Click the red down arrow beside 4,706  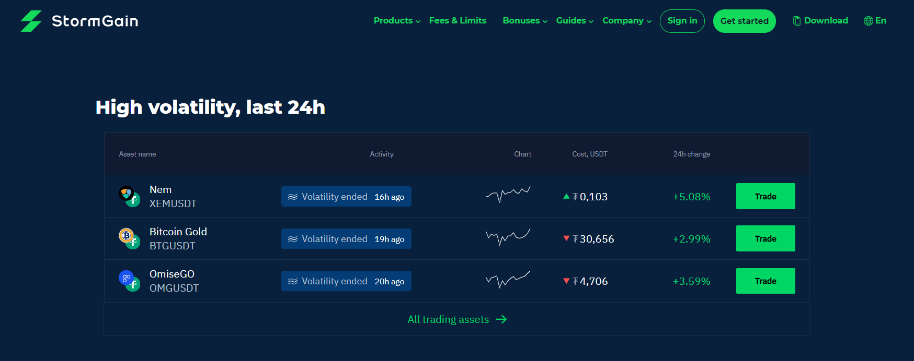pos(566,281)
